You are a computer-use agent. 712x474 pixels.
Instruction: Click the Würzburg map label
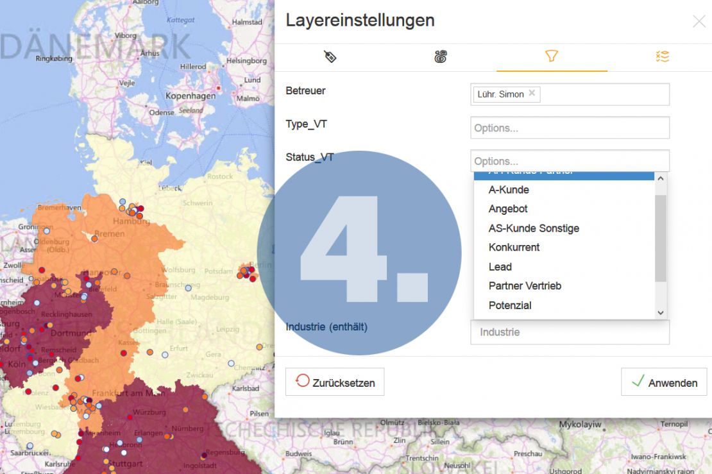click(149, 412)
